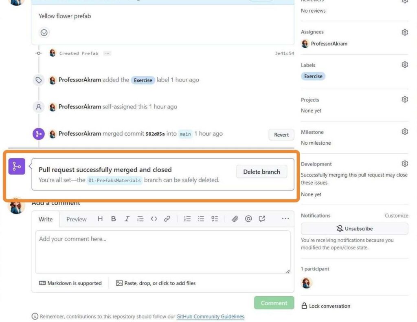Click the label tag icon in timeline
Image resolution: width=417 pixels, height=322 pixels.
point(39,80)
